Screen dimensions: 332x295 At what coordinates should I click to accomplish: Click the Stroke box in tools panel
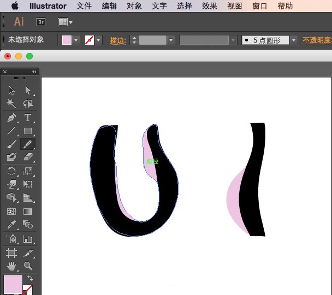[x=28, y=290]
